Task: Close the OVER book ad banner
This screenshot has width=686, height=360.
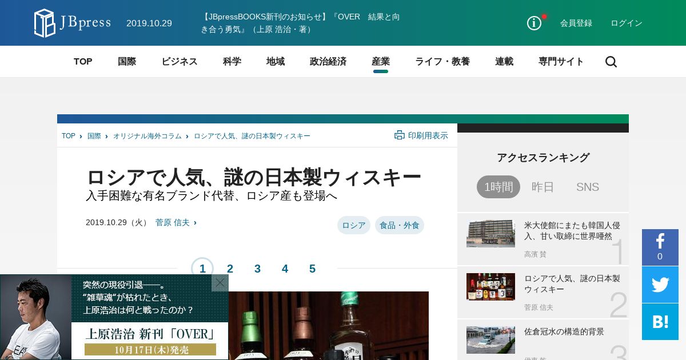Action: click(x=220, y=283)
